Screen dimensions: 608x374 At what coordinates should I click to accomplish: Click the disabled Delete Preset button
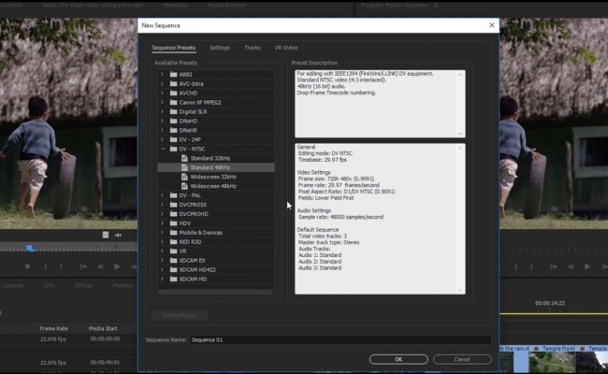pyautogui.click(x=180, y=315)
